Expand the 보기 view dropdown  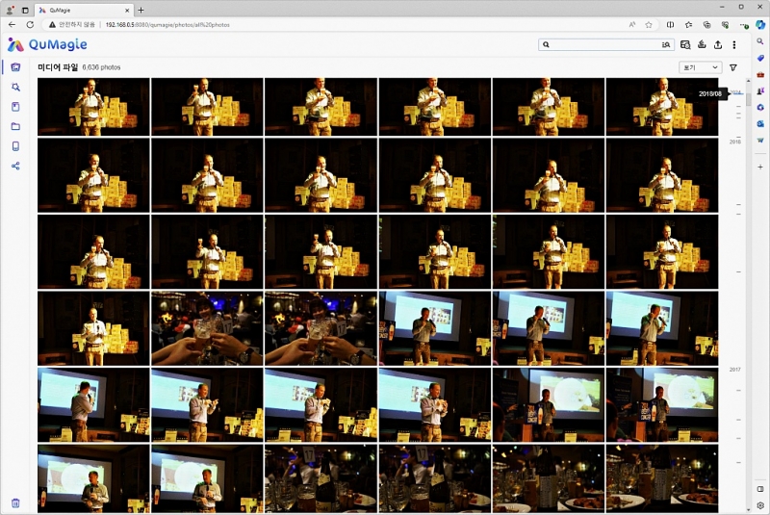pyautogui.click(x=701, y=67)
